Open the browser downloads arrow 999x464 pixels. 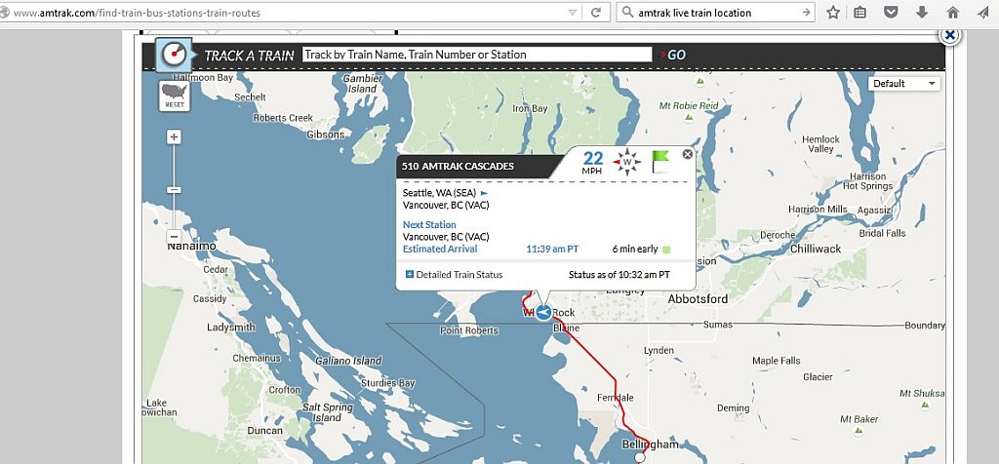[921, 13]
